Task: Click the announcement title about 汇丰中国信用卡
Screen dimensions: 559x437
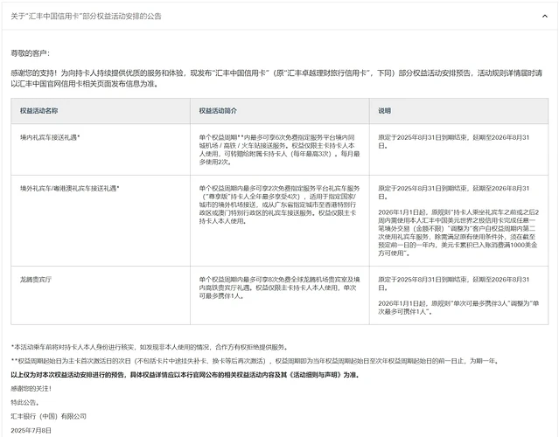Action: pyautogui.click(x=86, y=16)
